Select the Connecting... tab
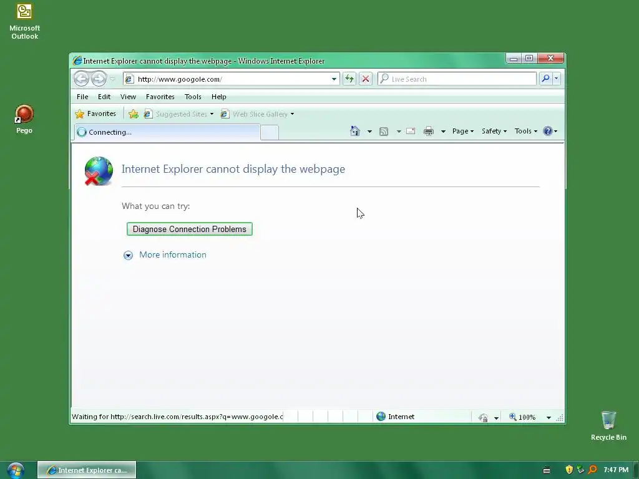639x479 pixels. [x=167, y=132]
